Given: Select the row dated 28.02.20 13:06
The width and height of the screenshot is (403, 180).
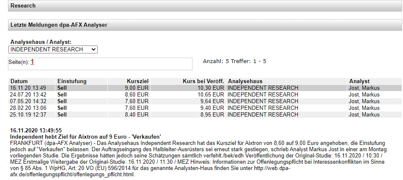Looking at the screenshot, I should pyautogui.click(x=205, y=108).
